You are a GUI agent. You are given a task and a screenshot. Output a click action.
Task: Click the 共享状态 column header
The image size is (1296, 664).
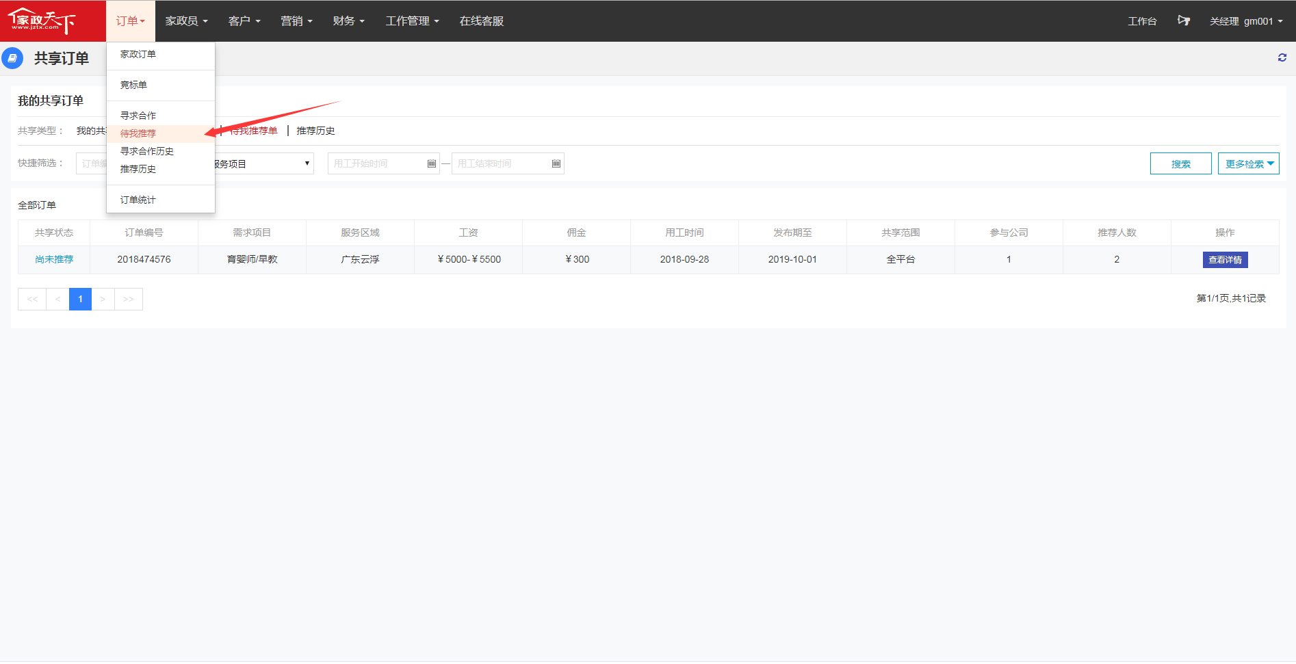(x=54, y=233)
